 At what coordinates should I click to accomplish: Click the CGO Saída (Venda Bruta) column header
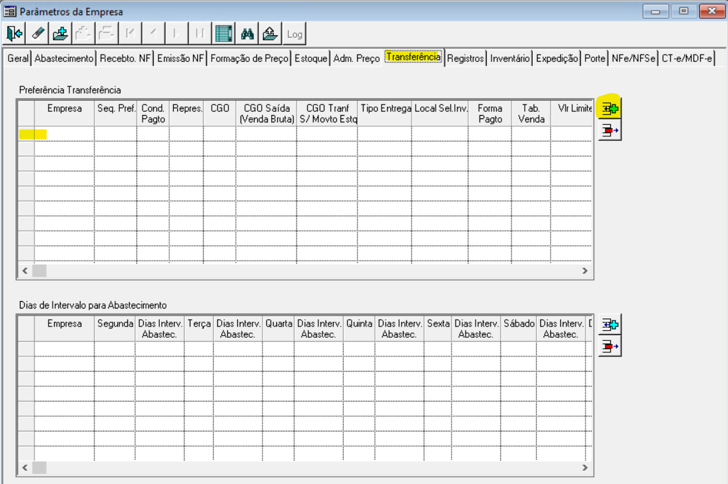tap(266, 113)
